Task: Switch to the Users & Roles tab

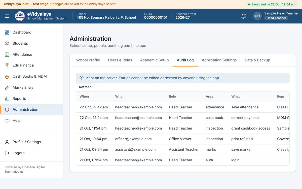Action: pos(120,60)
